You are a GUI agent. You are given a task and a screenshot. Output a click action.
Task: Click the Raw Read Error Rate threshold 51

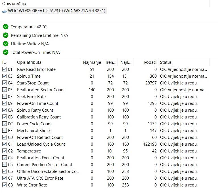(92, 69)
